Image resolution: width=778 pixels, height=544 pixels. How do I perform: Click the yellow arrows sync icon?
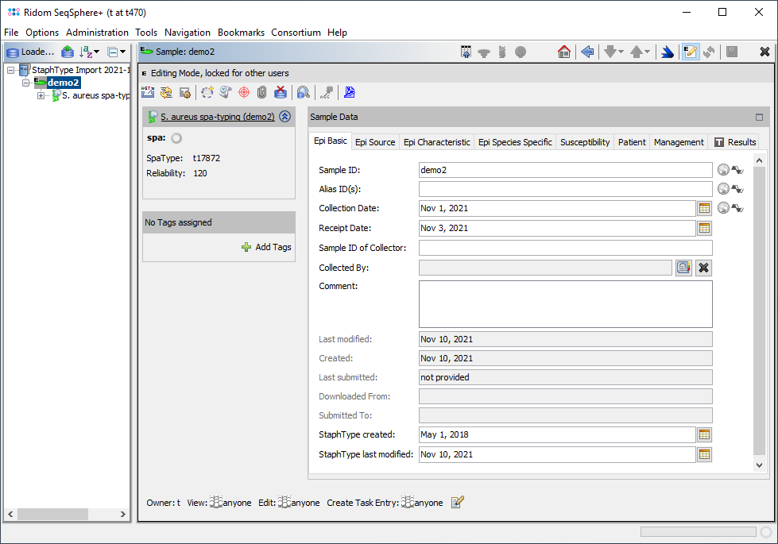tap(166, 92)
